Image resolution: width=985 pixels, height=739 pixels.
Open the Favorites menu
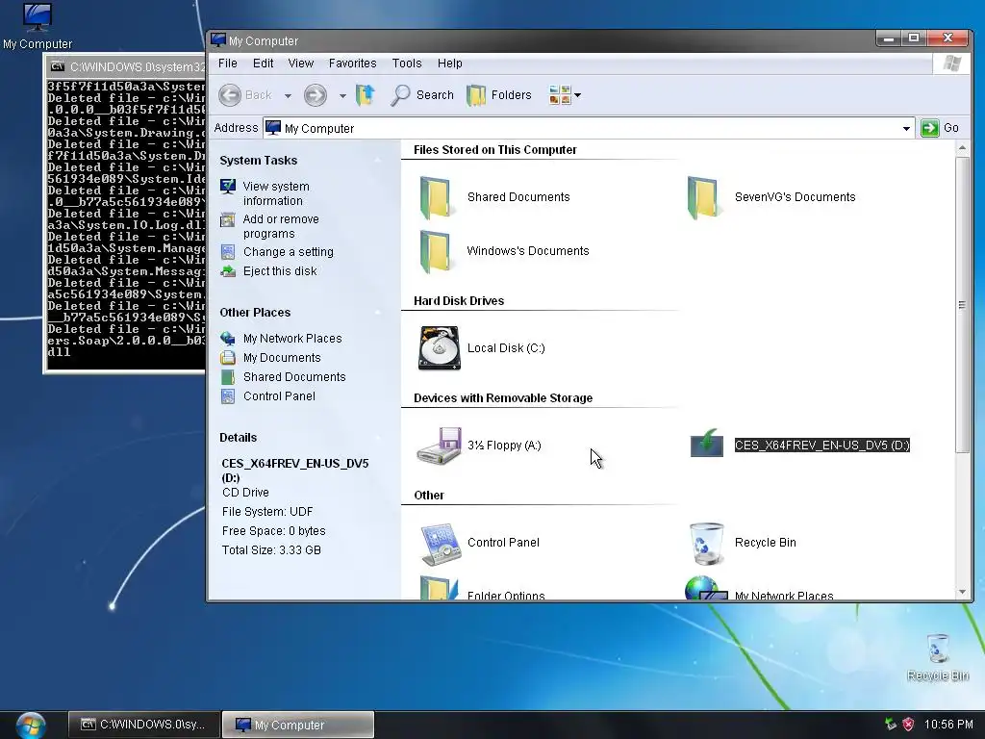[x=352, y=64]
